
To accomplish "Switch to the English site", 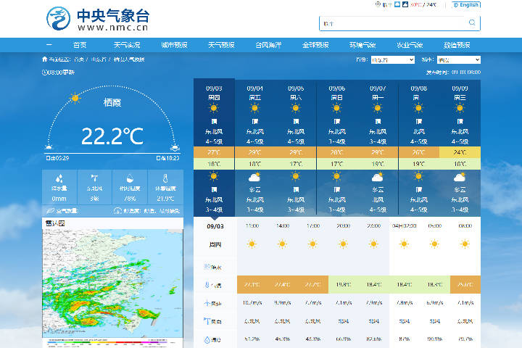I will click(x=466, y=5).
